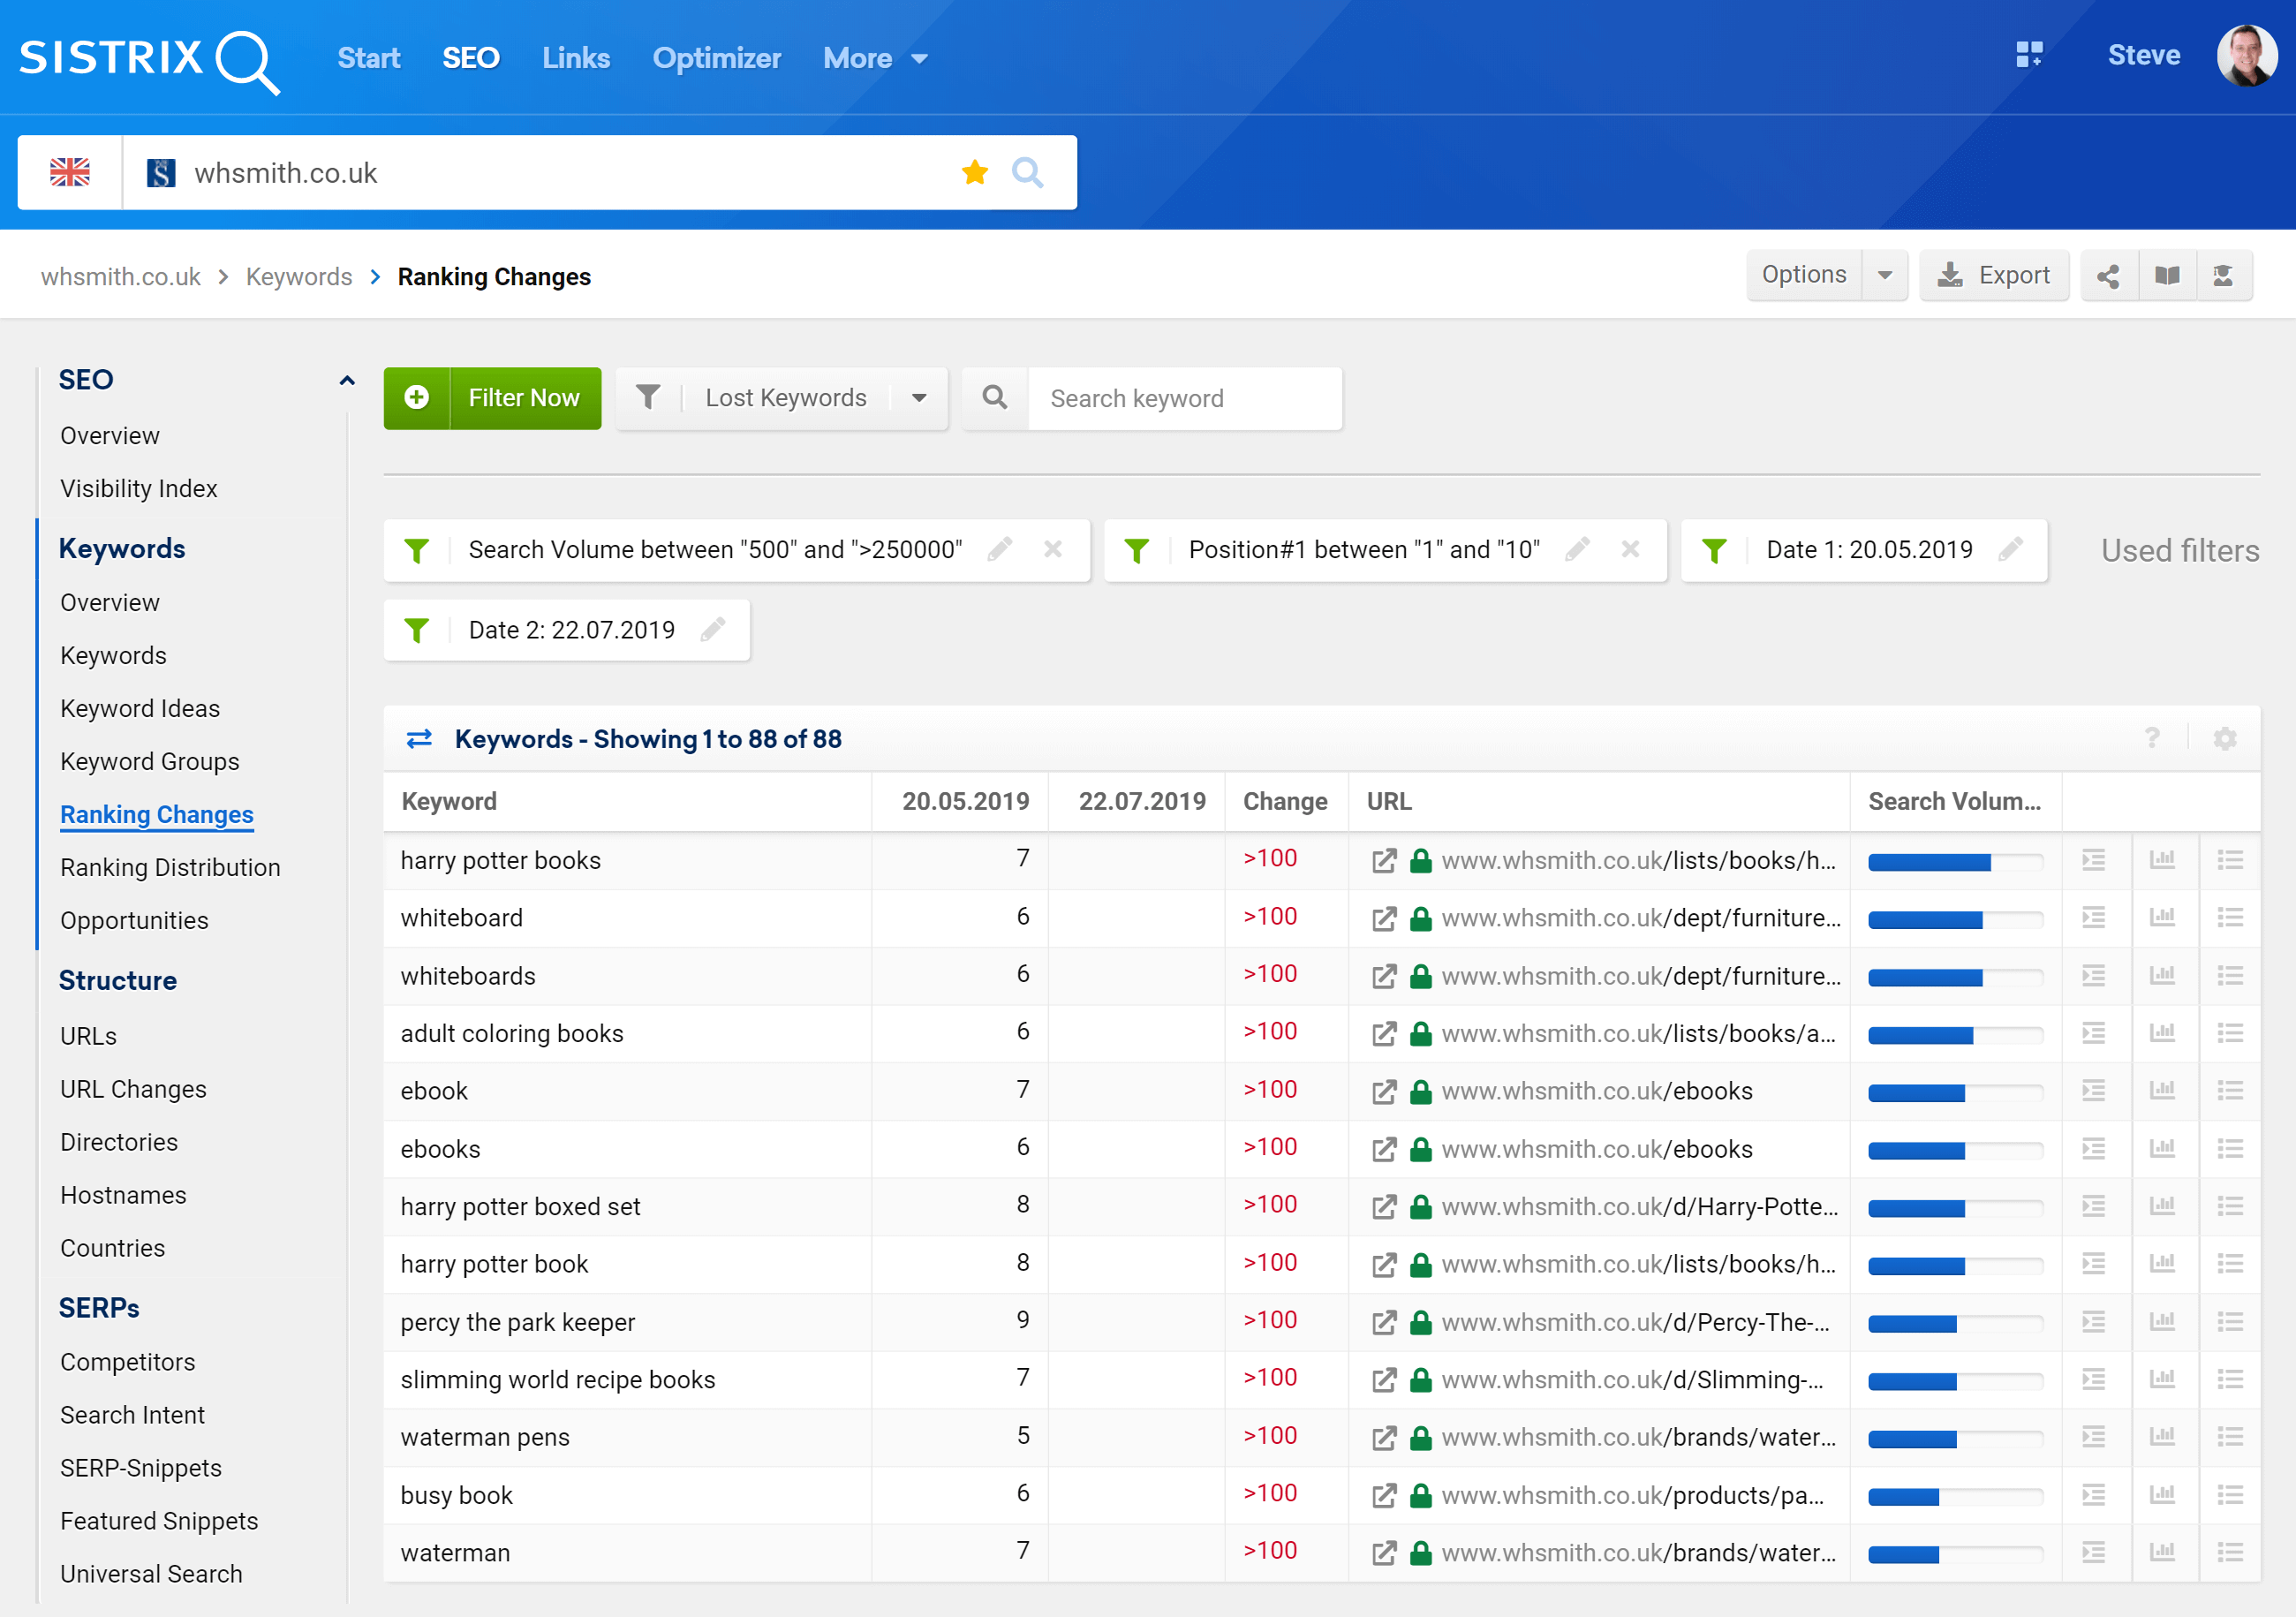This screenshot has height=1617, width=2296.
Task: Collapse the SEO sidebar section
Action: coord(347,380)
